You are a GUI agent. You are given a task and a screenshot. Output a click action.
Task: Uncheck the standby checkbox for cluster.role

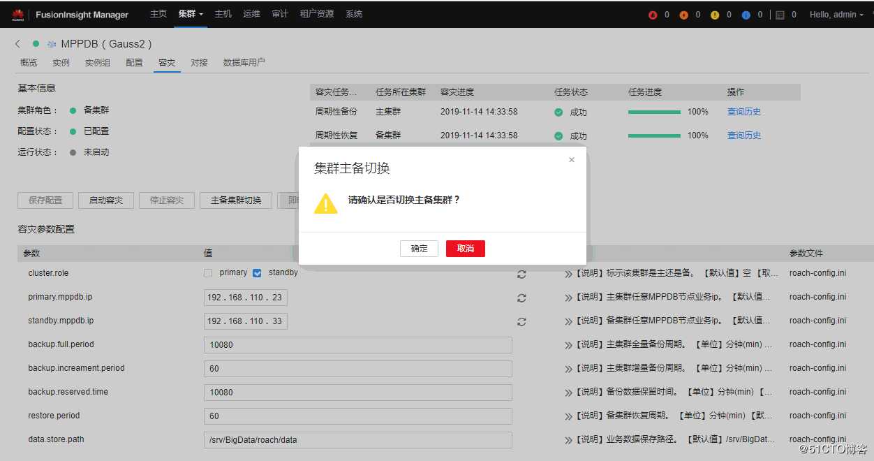coord(258,273)
